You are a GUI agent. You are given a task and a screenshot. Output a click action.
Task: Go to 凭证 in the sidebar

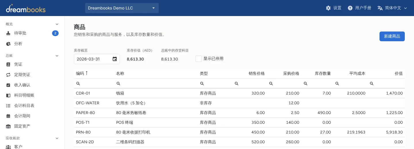coord(32,64)
